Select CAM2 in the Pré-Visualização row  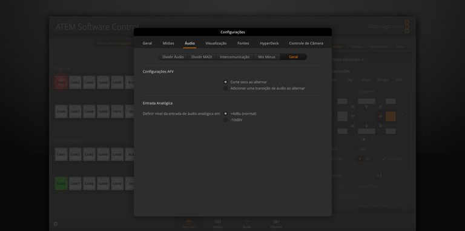75,155
